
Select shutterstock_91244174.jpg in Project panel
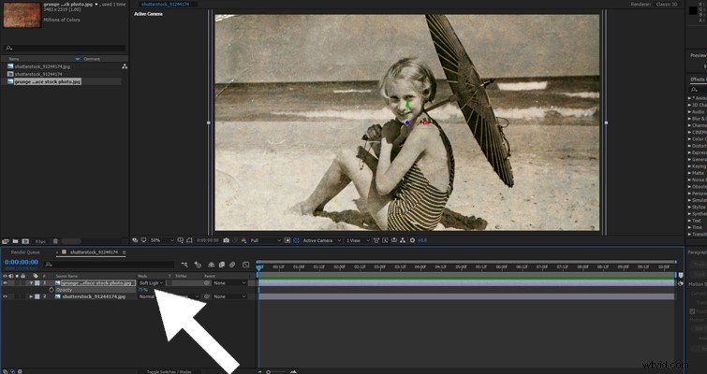(42, 66)
